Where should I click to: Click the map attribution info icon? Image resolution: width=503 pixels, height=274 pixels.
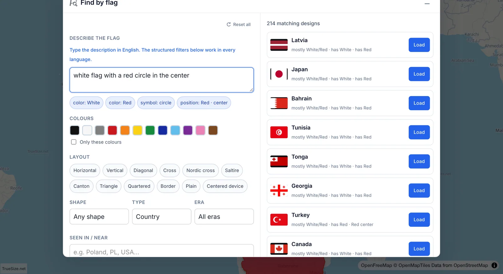click(494, 265)
